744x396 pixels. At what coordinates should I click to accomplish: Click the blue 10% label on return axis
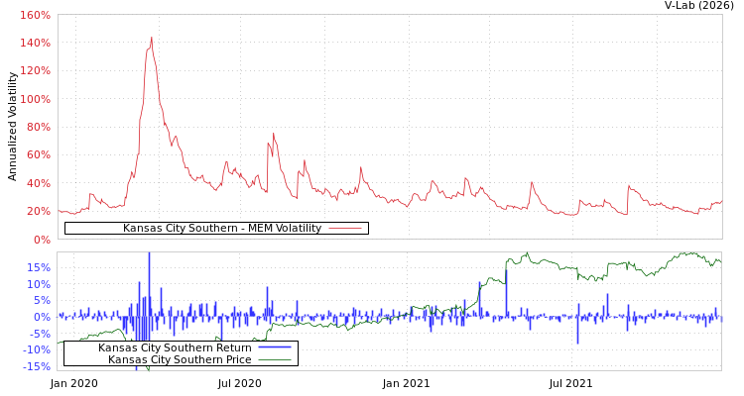point(39,284)
